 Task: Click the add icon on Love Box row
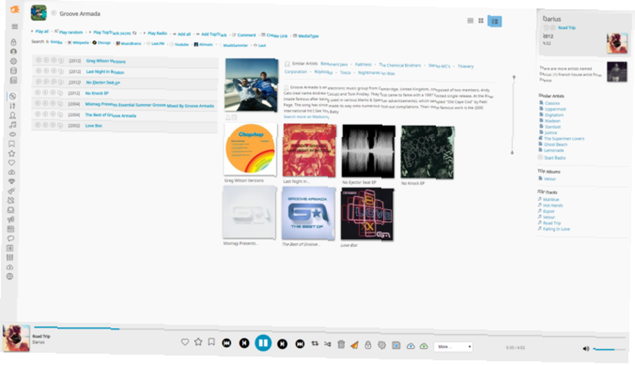point(53,125)
